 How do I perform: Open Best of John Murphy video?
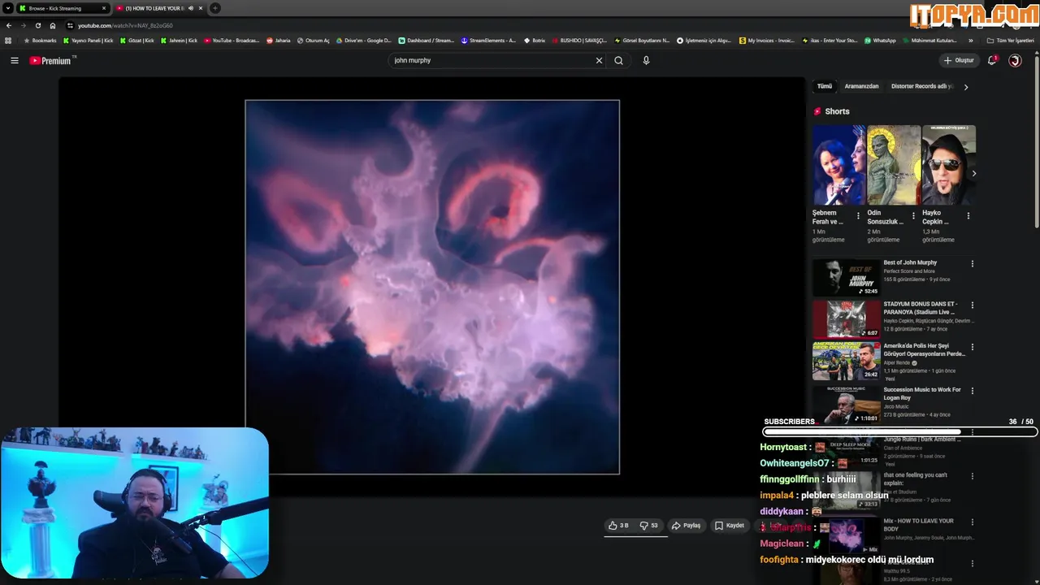910,262
